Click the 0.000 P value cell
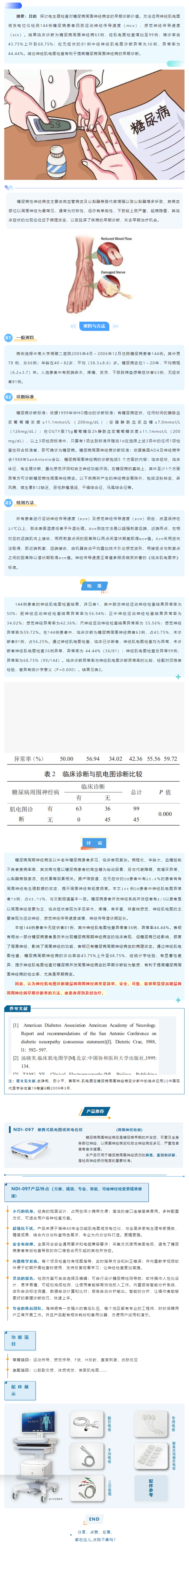189x1570 pixels. coord(165,814)
